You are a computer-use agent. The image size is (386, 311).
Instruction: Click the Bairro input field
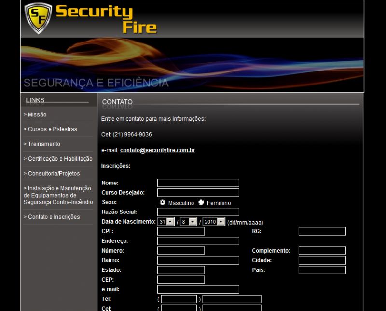click(198, 260)
